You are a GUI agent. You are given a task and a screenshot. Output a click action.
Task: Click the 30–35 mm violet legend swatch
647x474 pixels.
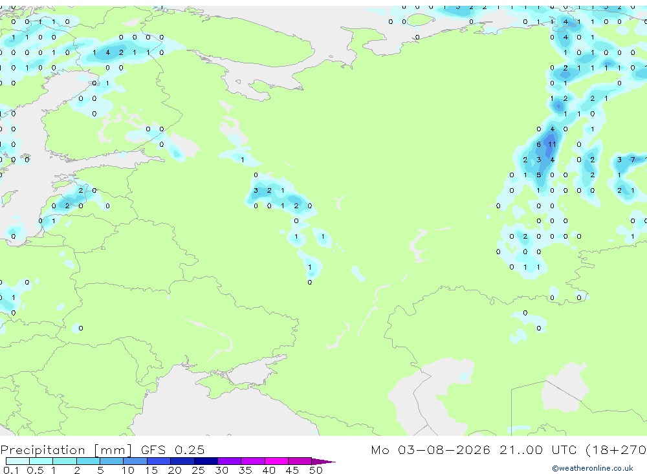pos(230,461)
